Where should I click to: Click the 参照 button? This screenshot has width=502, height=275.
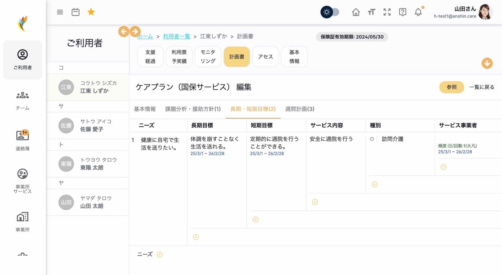tap(451, 87)
